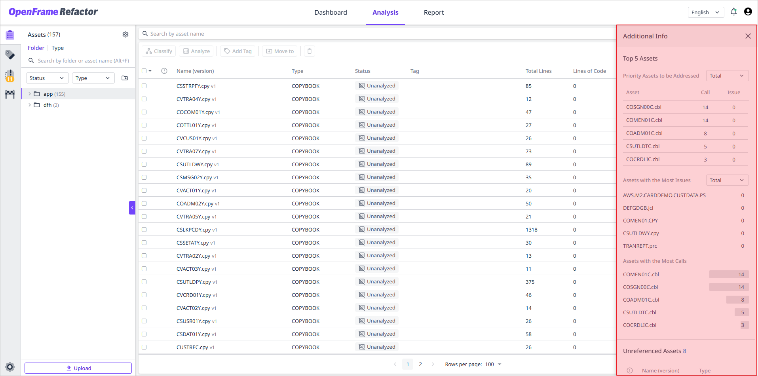Screen dimensions: 758x376
Task: Collapse the left assets panel handle
Action: click(132, 208)
